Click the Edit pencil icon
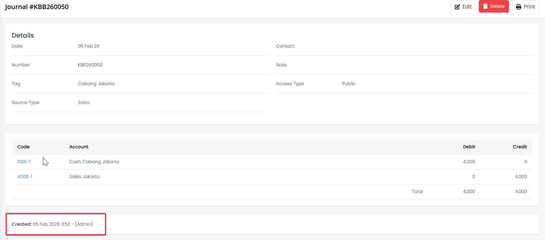Viewport: 545px width, 240px height. (457, 7)
